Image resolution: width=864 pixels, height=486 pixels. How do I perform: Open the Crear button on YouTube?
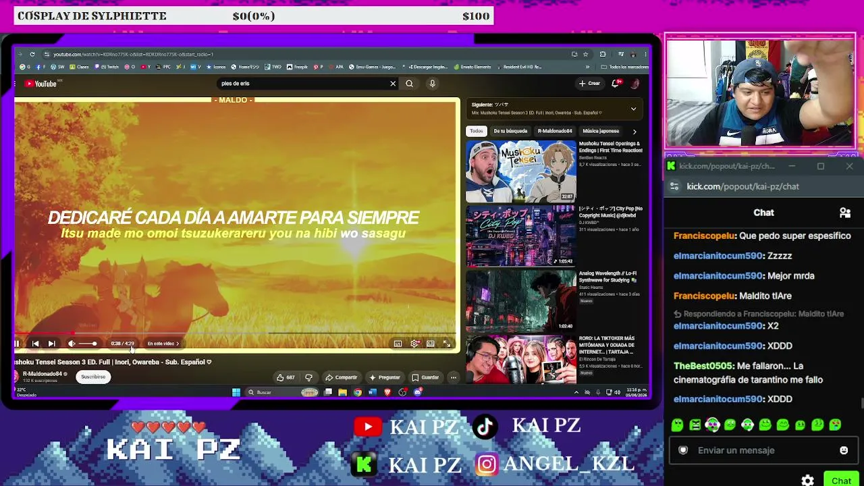point(589,84)
